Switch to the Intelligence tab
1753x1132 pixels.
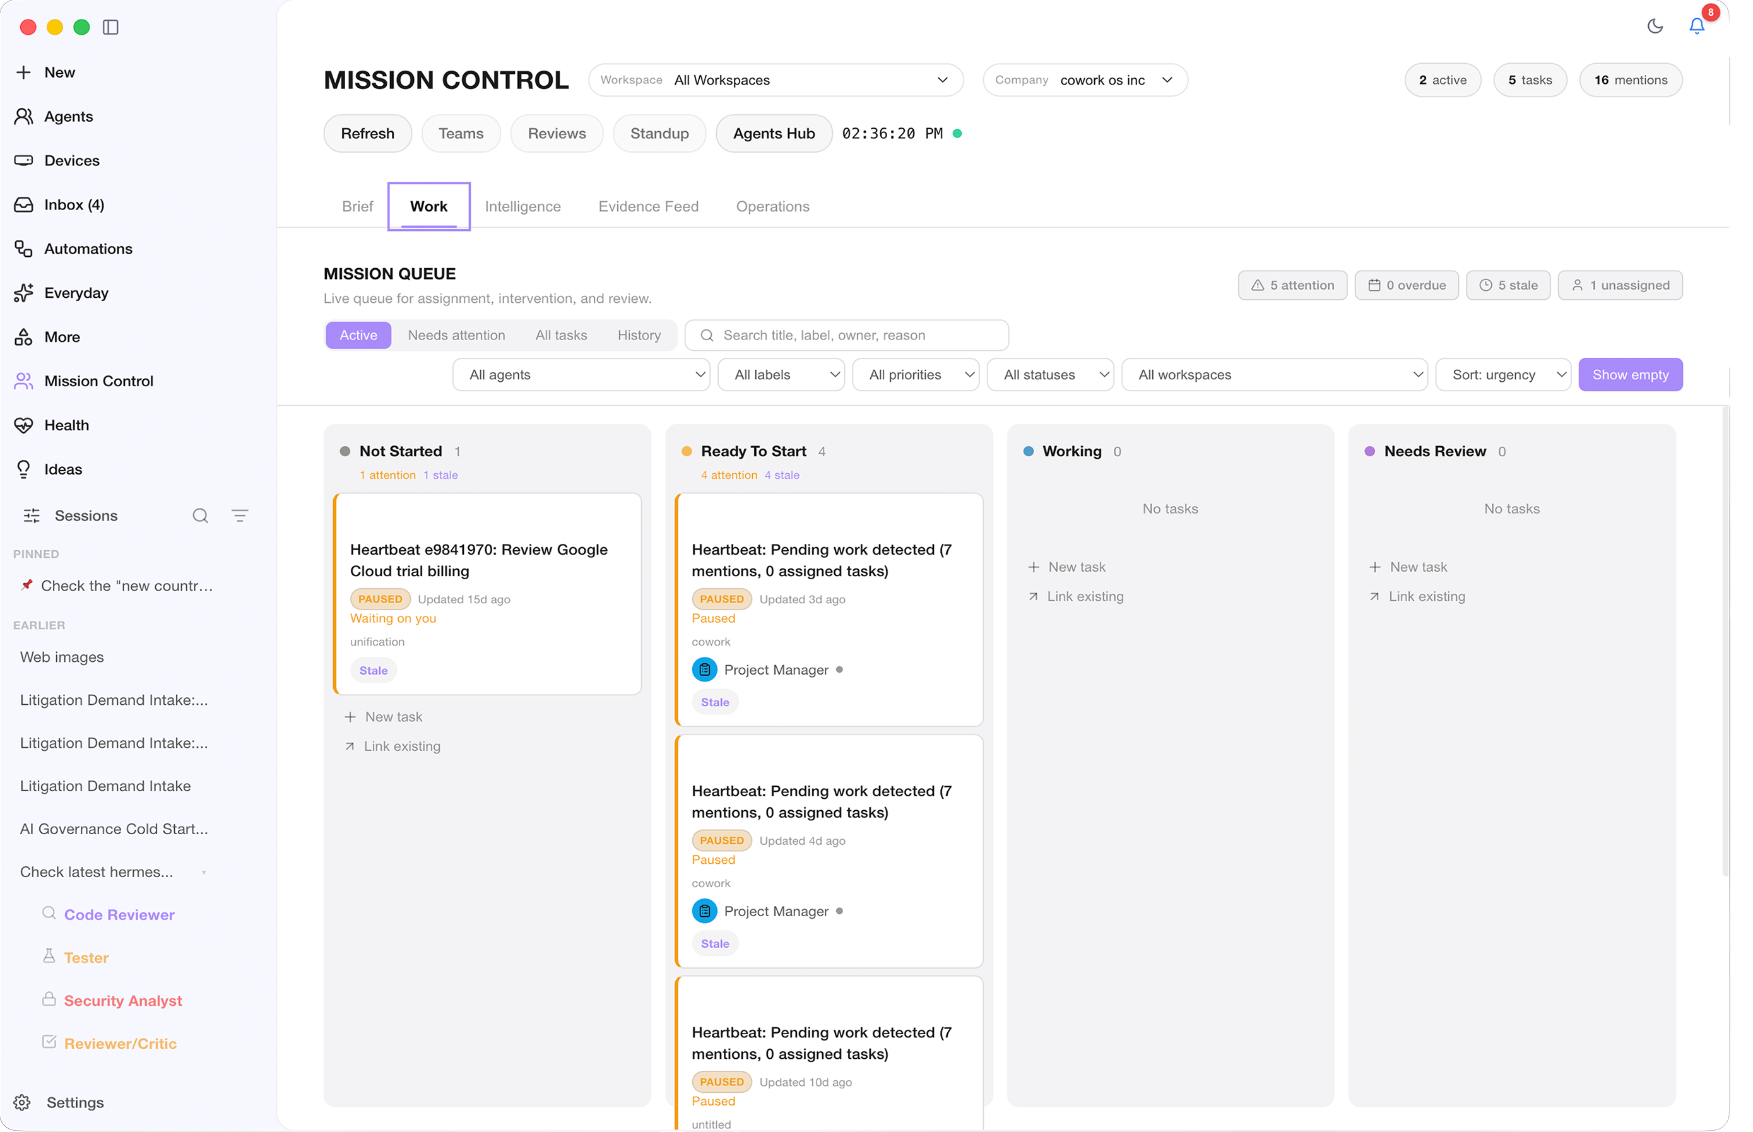point(522,206)
